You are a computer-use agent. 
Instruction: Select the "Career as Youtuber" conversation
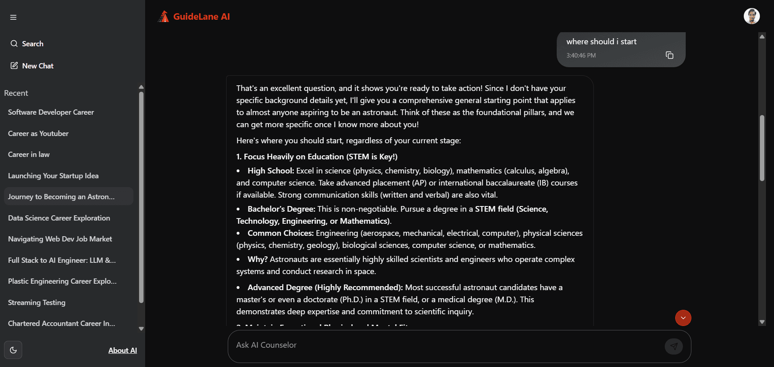[x=38, y=133]
